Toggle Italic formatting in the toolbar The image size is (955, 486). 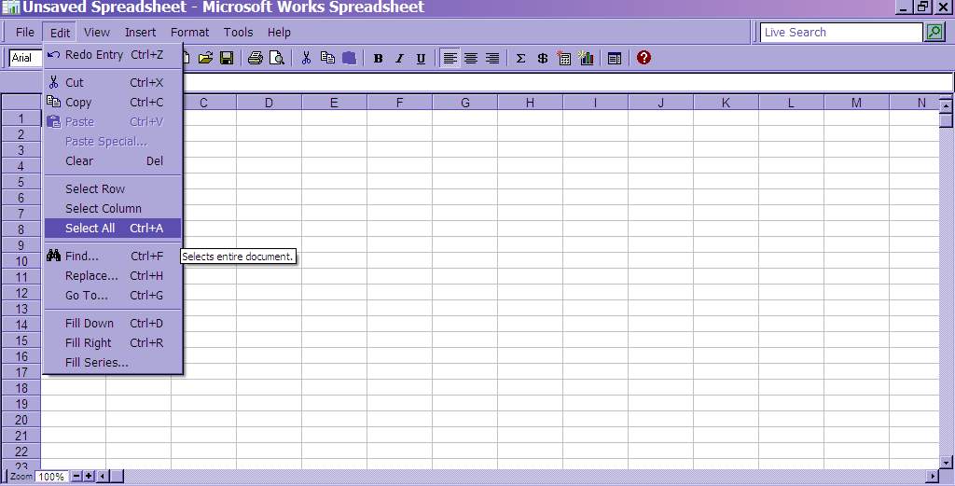(x=399, y=59)
